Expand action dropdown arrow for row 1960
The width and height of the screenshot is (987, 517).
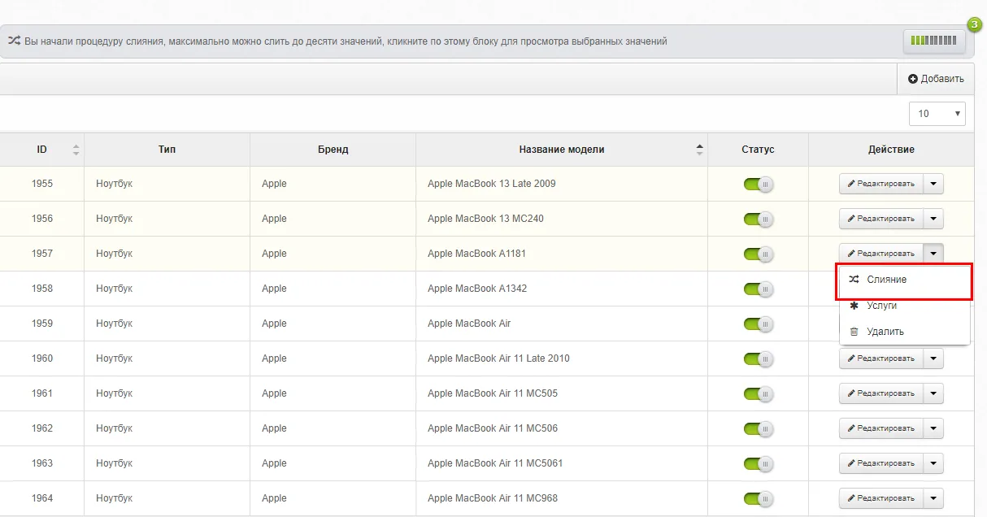[933, 358]
